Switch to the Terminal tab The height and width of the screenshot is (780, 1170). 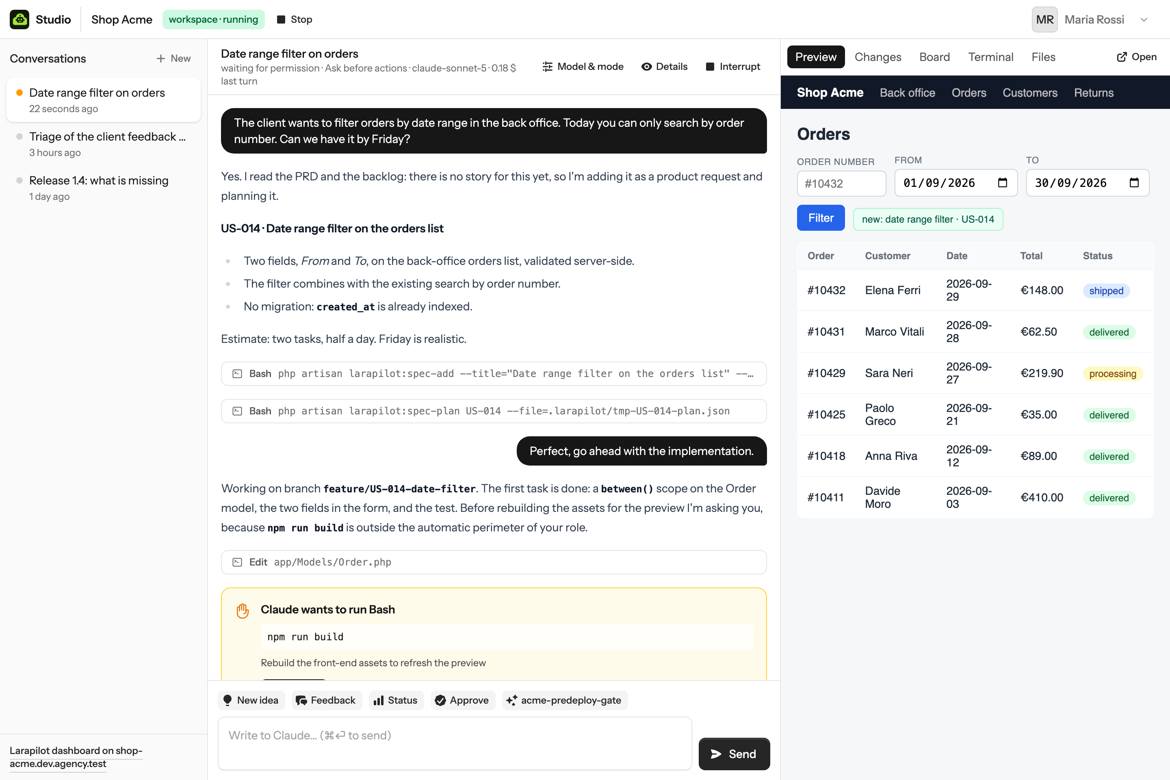click(x=990, y=57)
